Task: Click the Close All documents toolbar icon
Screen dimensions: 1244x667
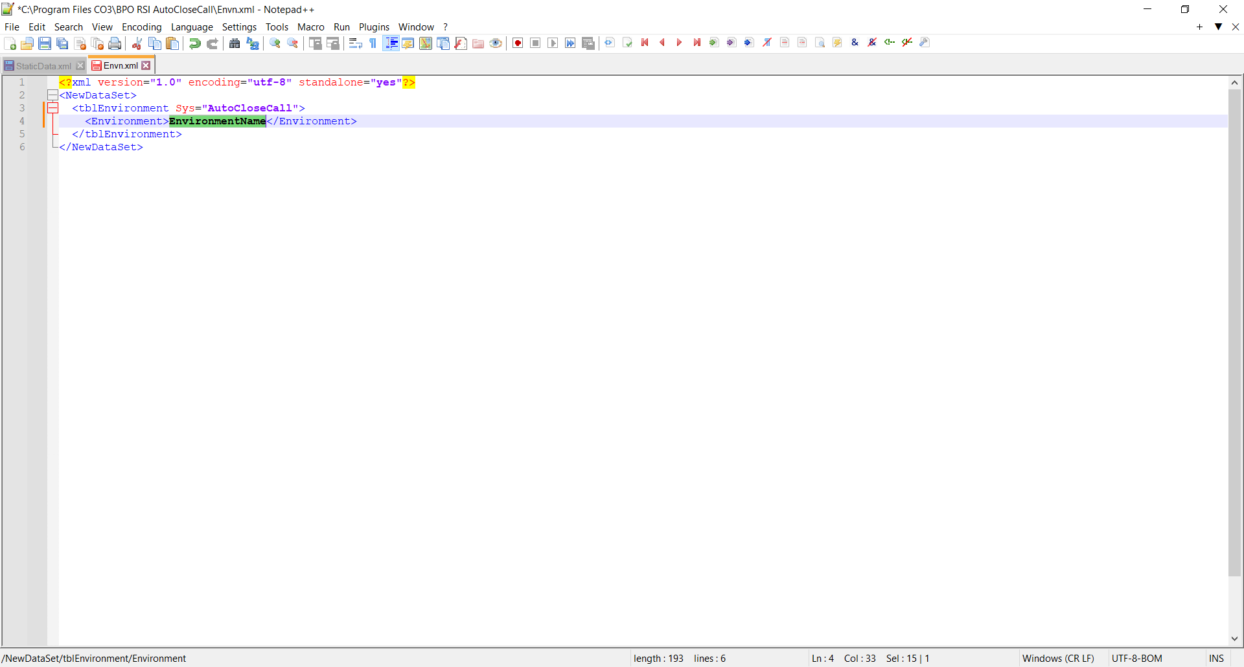Action: [x=97, y=43]
